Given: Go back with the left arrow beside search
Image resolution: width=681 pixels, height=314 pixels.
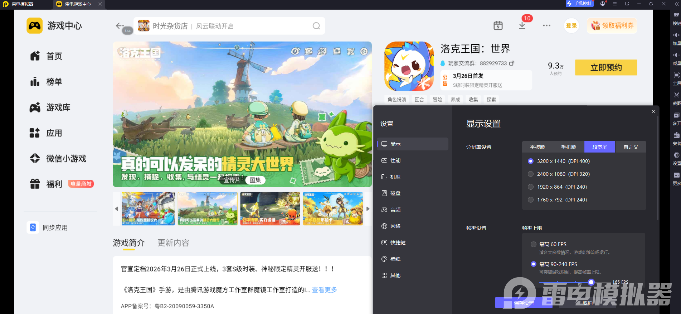Looking at the screenshot, I should [x=120, y=26].
